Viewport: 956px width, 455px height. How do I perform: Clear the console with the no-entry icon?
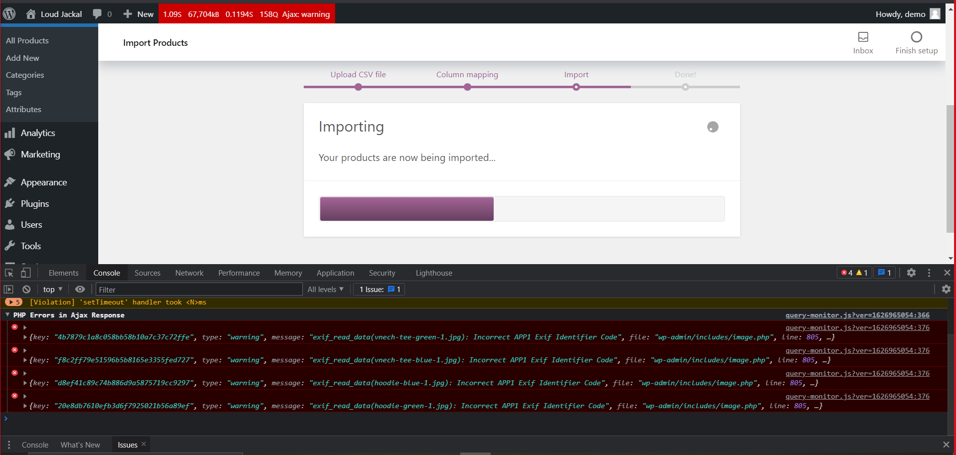[x=26, y=289]
